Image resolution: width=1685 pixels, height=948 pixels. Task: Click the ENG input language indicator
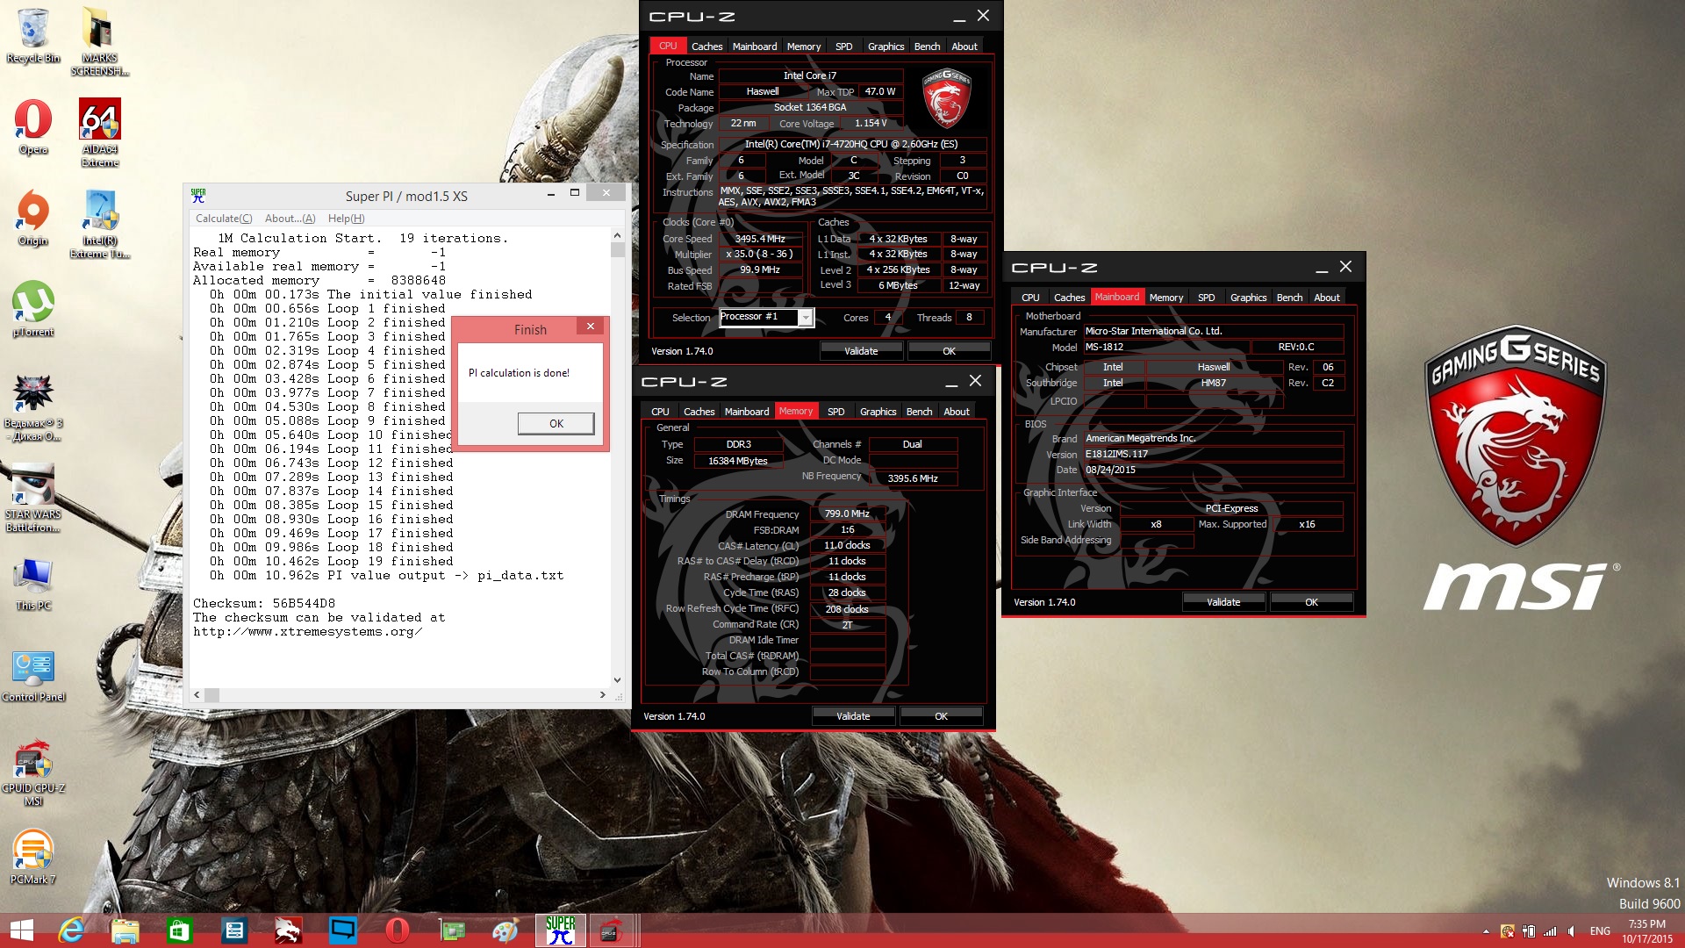pyautogui.click(x=1600, y=931)
